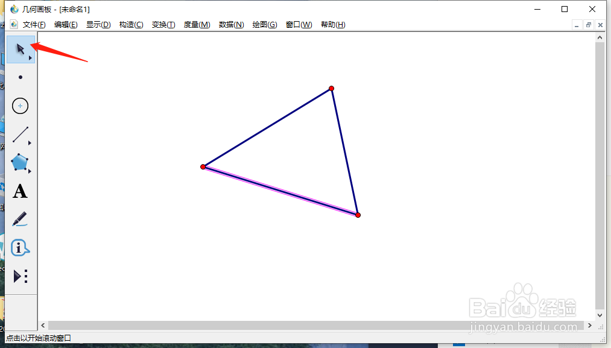The height and width of the screenshot is (348, 611).
Task: Choose the Point tool
Action: coord(21,77)
